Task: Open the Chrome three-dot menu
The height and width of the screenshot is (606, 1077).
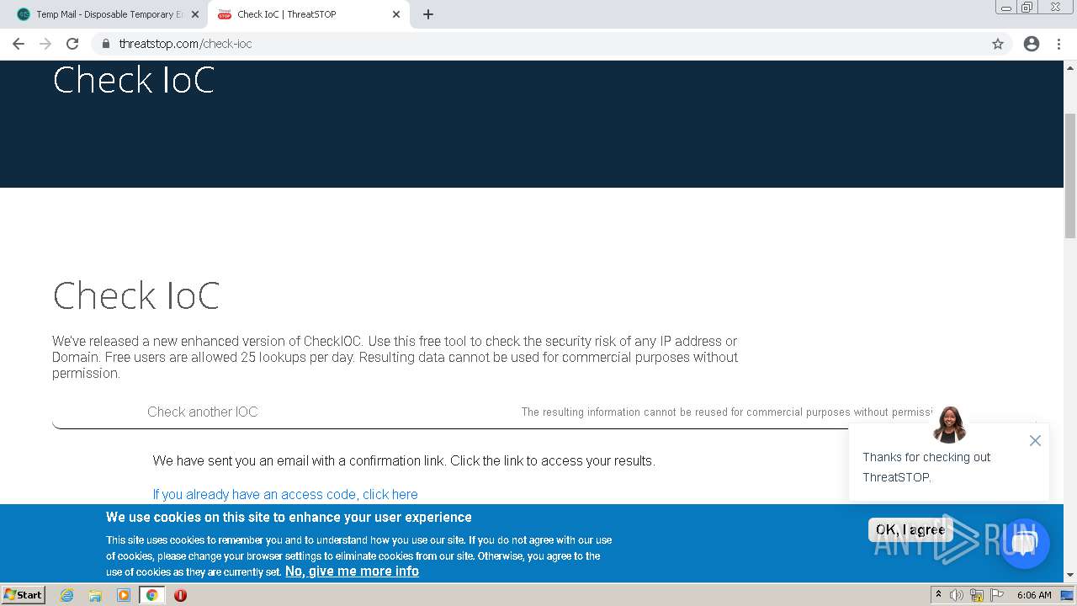Action: pyautogui.click(x=1058, y=44)
